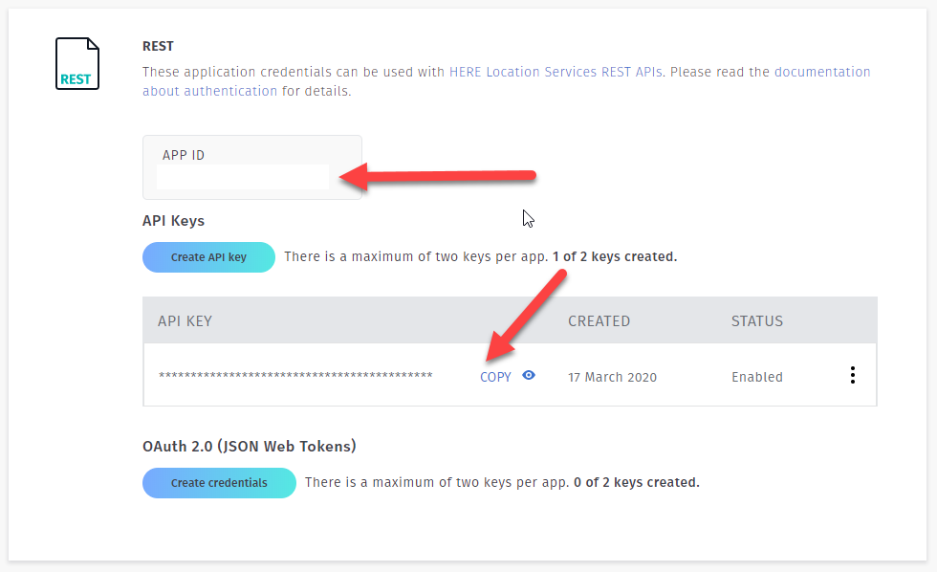The width and height of the screenshot is (937, 572).
Task: Copy the API key using COPY
Action: (x=495, y=377)
